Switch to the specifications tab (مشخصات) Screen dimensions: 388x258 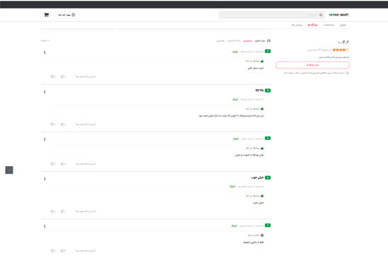pos(329,25)
